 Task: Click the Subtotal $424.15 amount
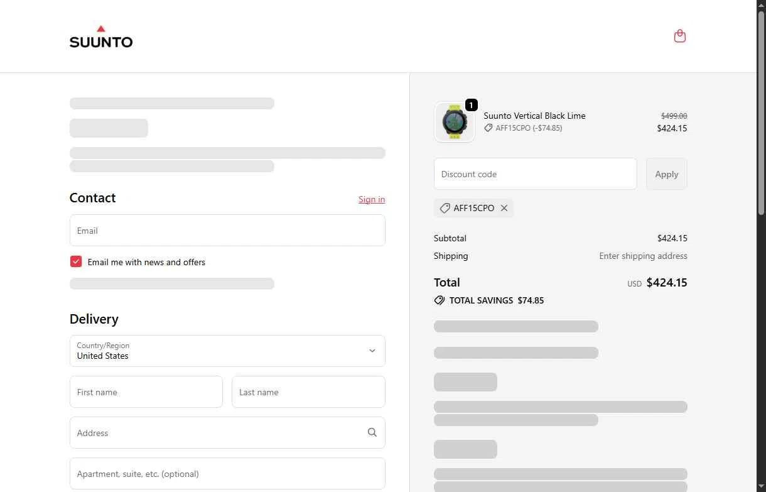(672, 238)
